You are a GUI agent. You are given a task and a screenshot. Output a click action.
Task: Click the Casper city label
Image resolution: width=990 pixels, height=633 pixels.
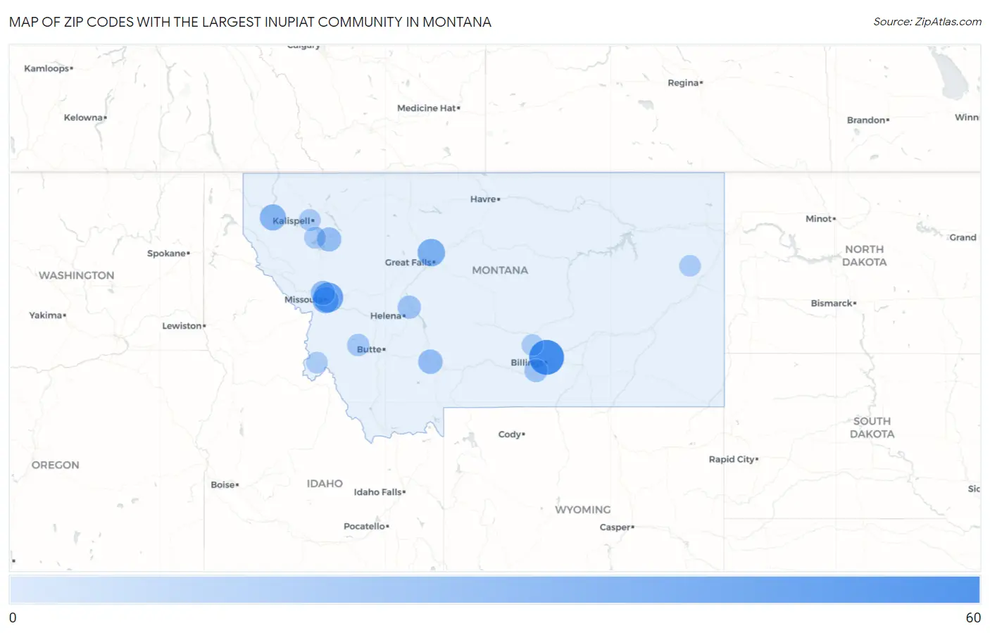click(617, 527)
